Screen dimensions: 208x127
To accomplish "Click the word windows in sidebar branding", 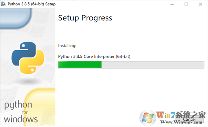I will point(21,119).
